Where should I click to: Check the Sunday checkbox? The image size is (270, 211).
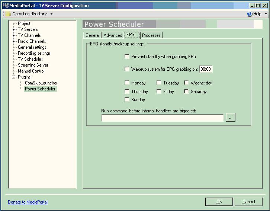[x=127, y=100]
